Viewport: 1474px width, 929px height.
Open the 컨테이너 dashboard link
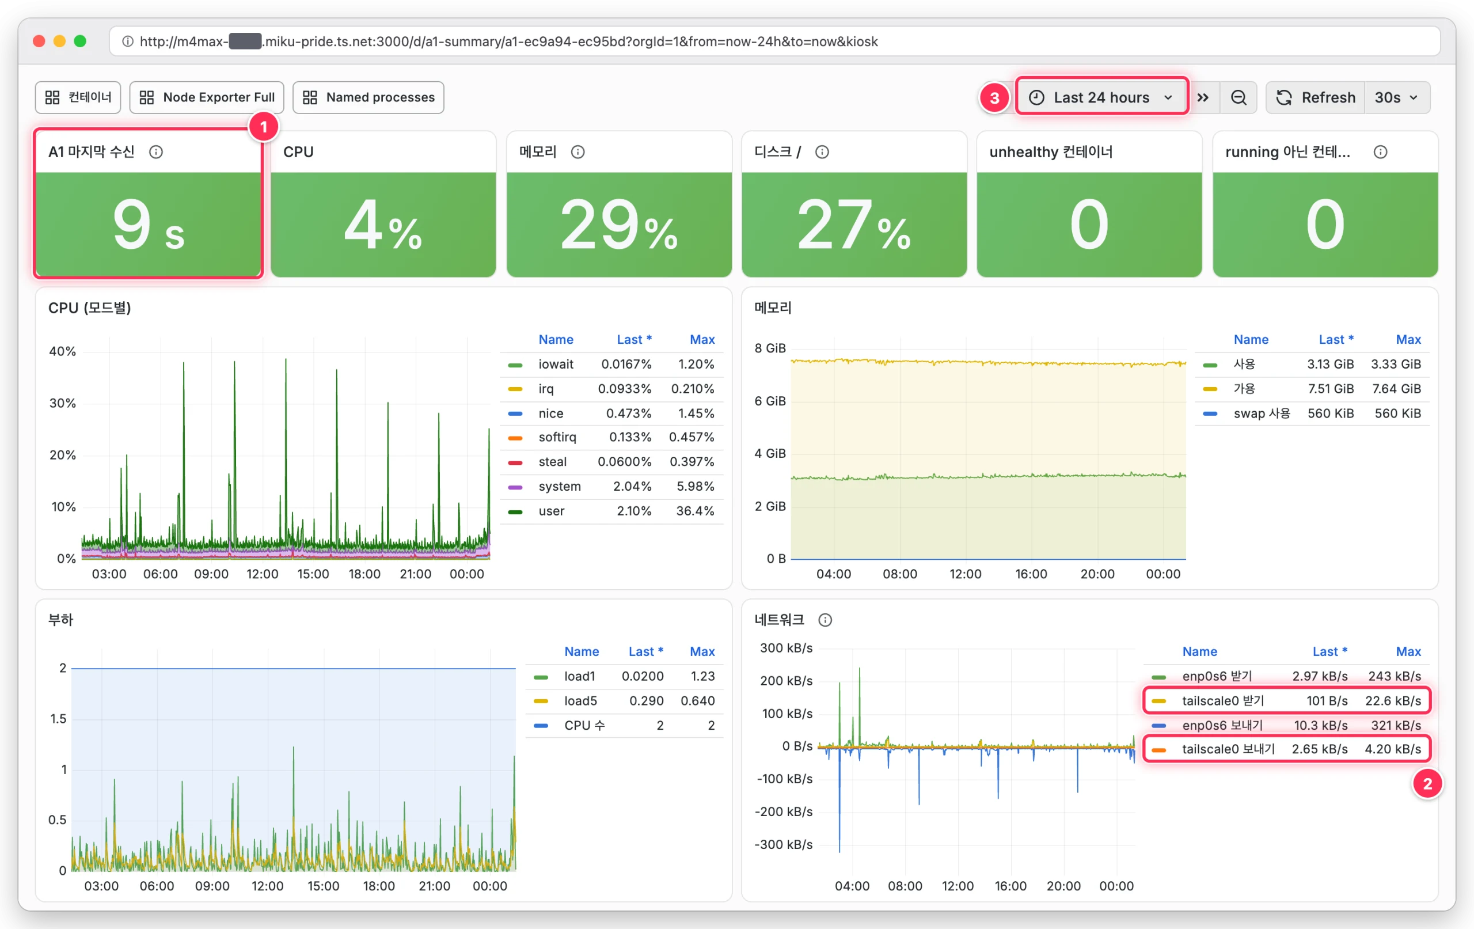click(78, 97)
